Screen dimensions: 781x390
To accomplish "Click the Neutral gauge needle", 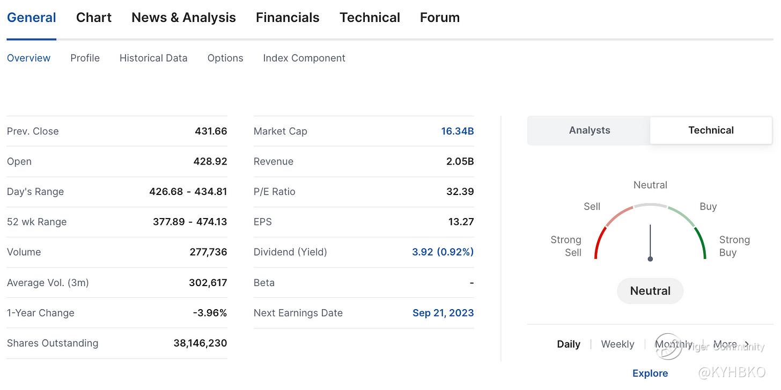I will click(x=650, y=242).
